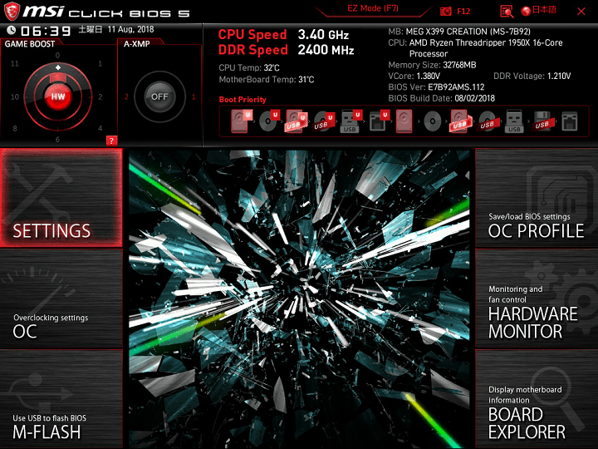Open Game Boost help question mark
This screenshot has width=598, height=449.
tap(111, 141)
